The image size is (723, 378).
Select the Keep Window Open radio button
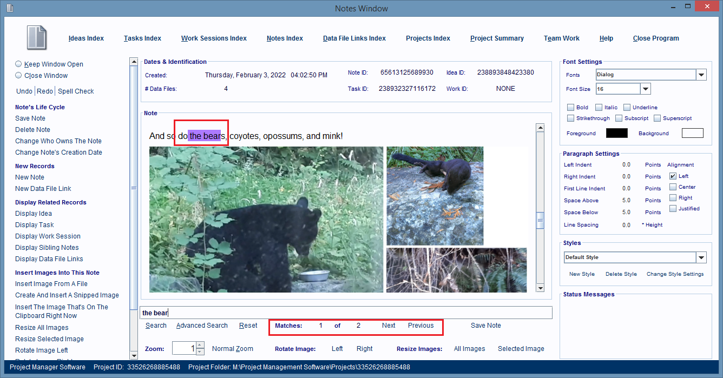18,64
